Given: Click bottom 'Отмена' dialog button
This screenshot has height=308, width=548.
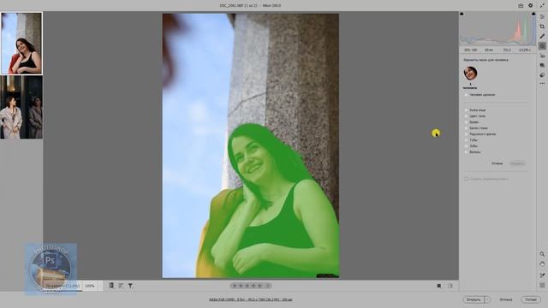Looking at the screenshot, I should 506,299.
